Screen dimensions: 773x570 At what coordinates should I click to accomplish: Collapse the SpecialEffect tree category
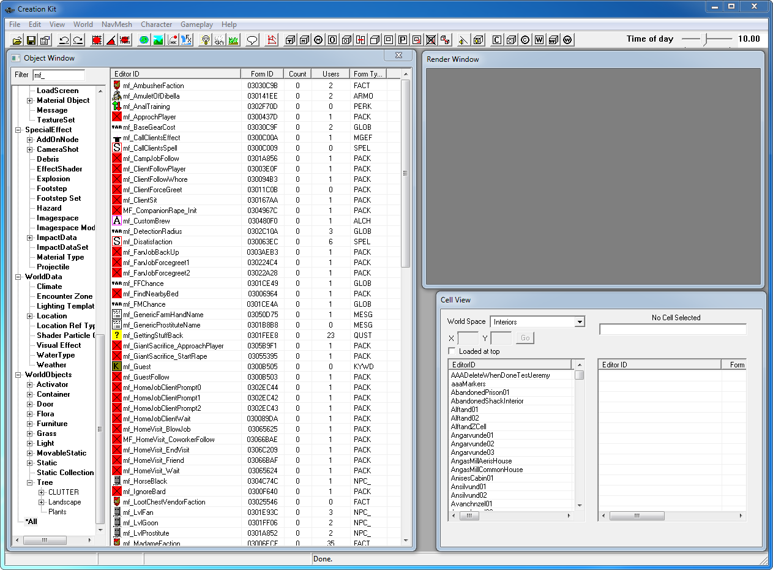pos(18,130)
